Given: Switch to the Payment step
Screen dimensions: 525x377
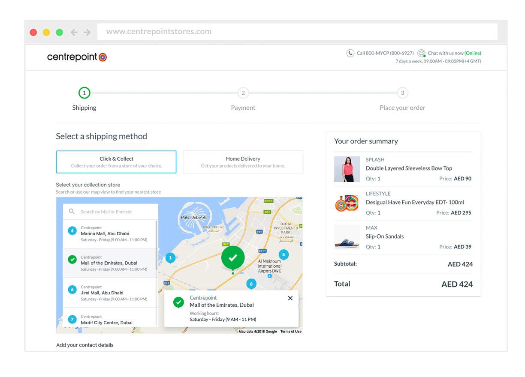Looking at the screenshot, I should (x=243, y=93).
